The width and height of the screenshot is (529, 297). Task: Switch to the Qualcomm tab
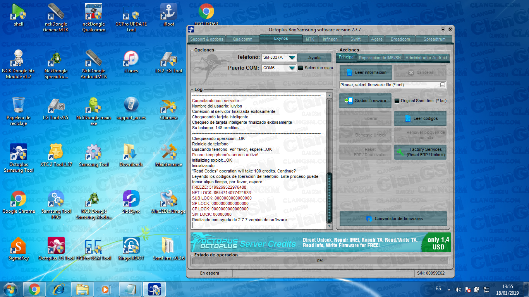tap(242, 39)
